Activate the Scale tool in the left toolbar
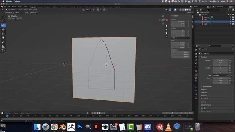Image resolution: width=235 pixels, height=132 pixels. click(3, 34)
